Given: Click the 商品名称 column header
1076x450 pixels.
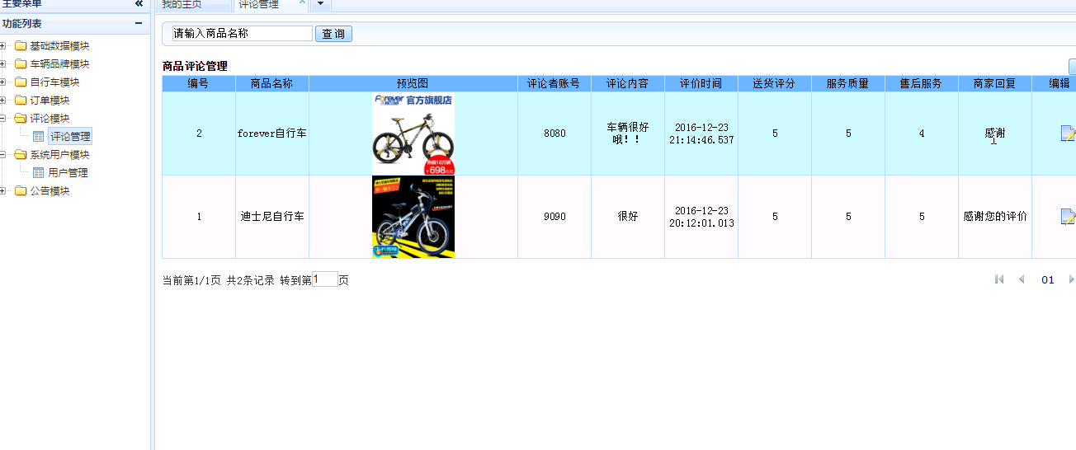Looking at the screenshot, I should tap(272, 83).
